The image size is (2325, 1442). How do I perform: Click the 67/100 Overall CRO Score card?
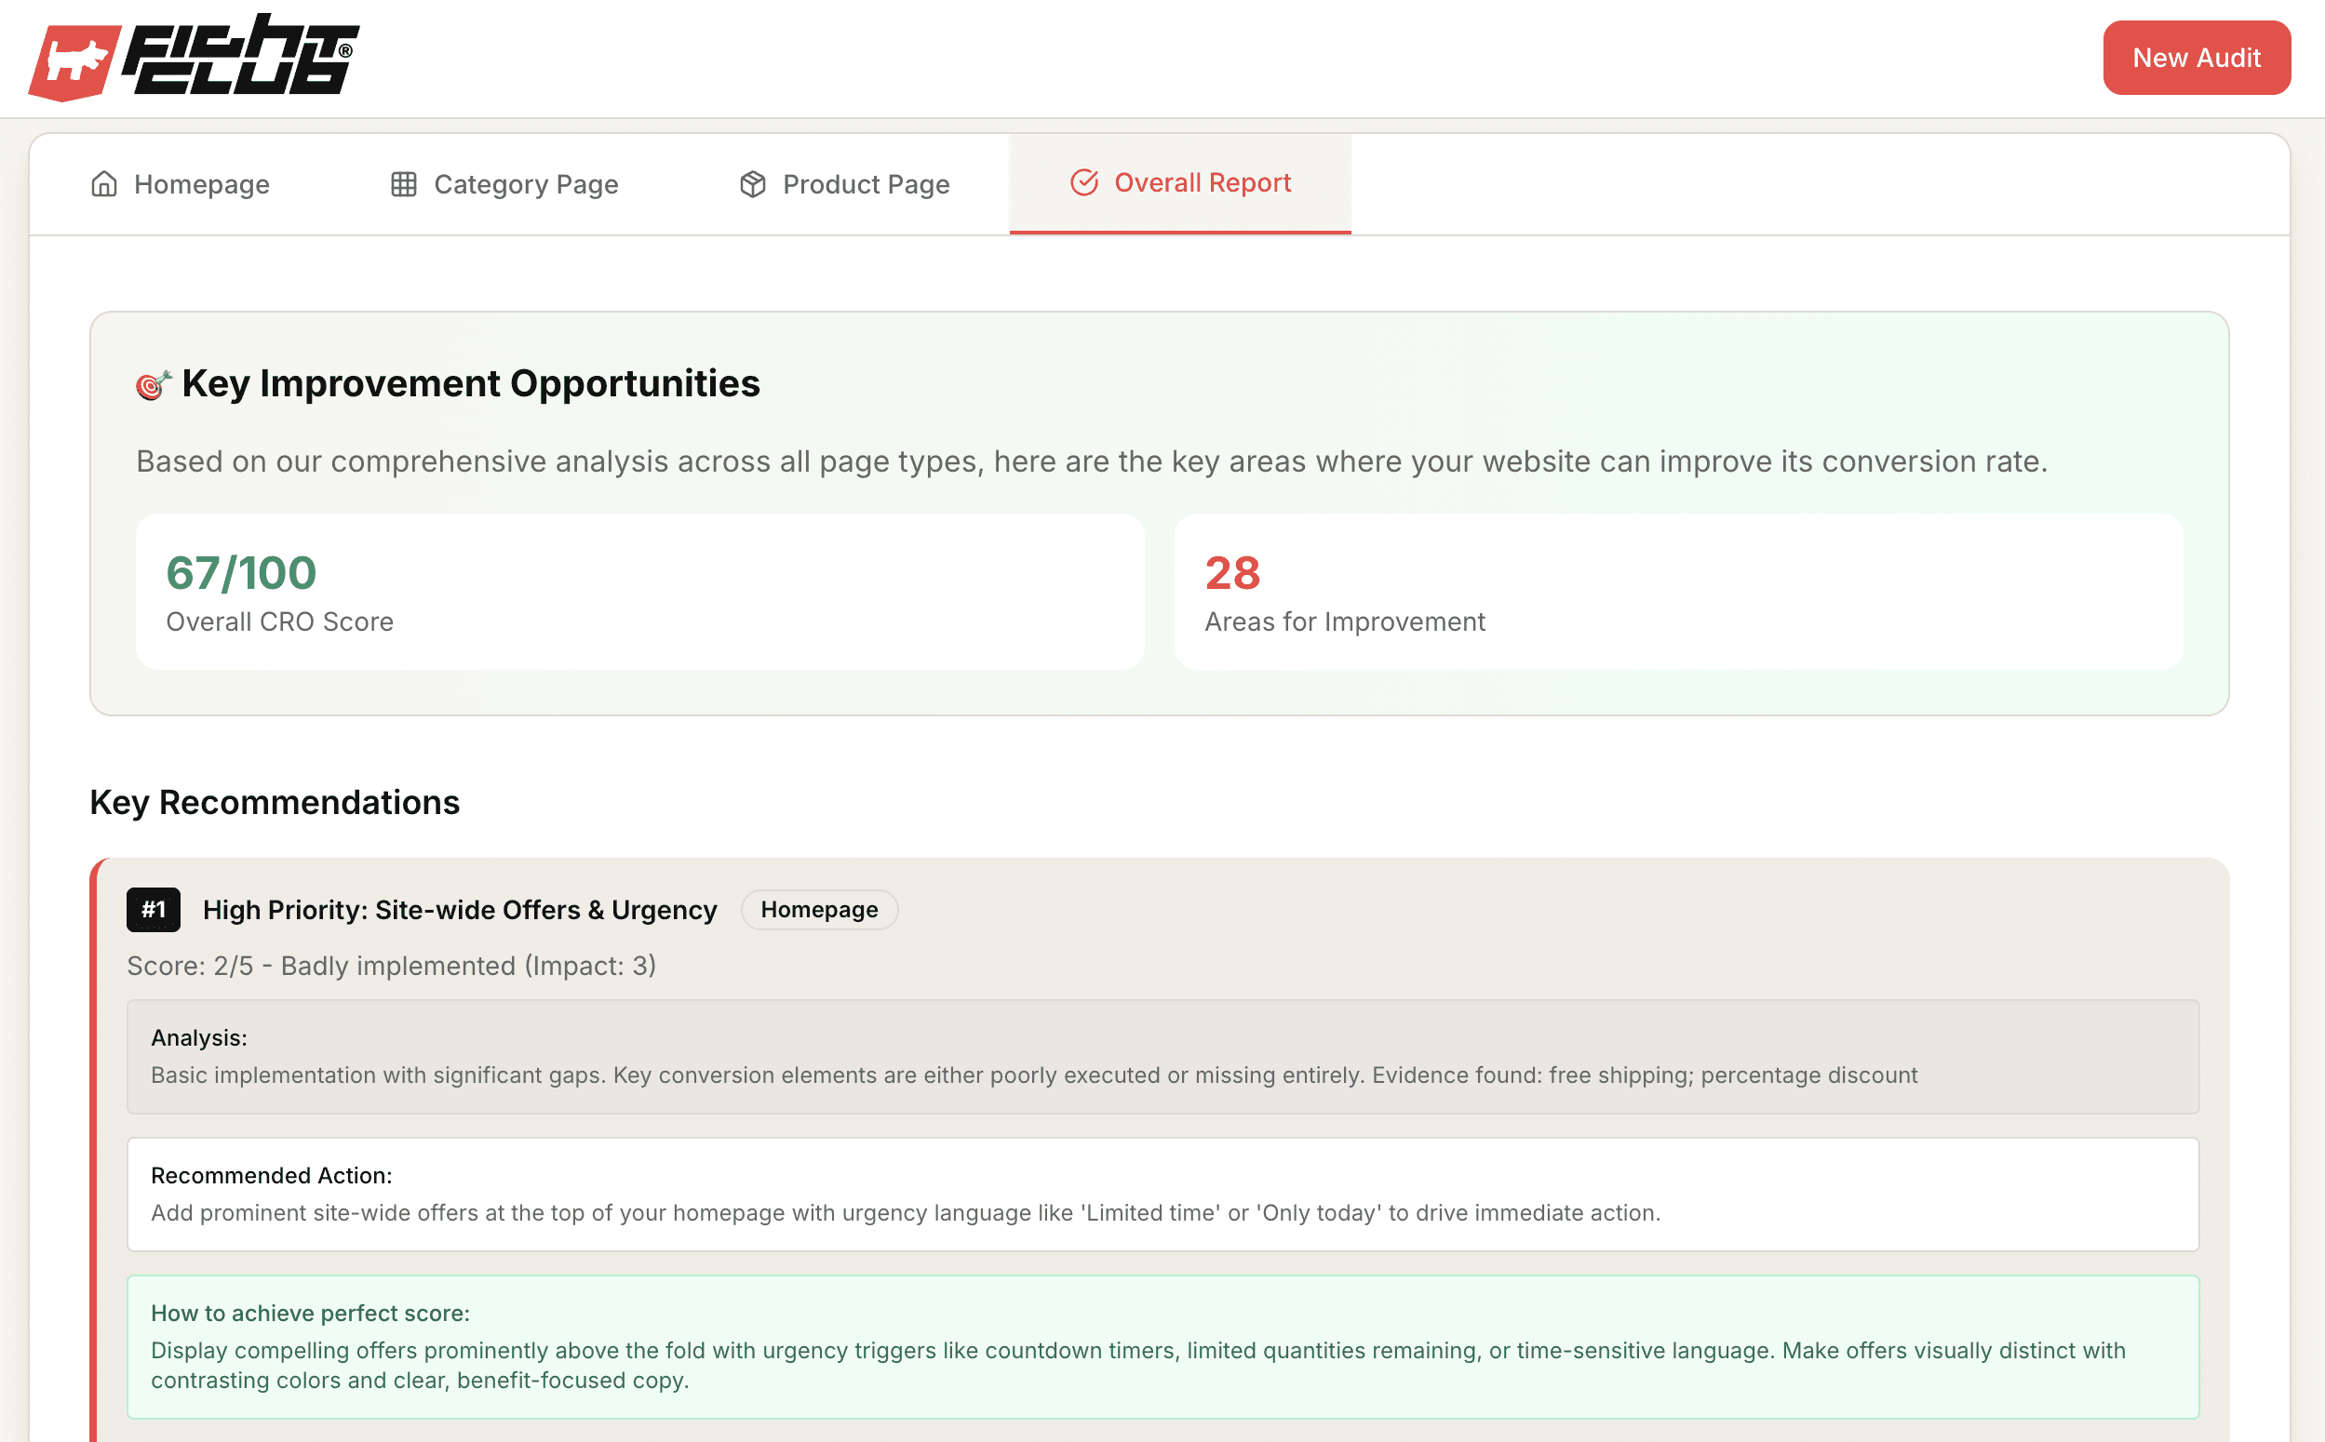tap(639, 592)
